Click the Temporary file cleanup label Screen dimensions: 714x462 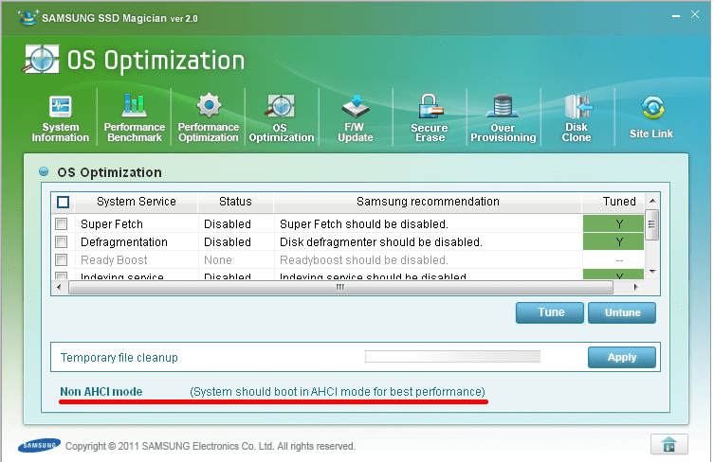(119, 358)
